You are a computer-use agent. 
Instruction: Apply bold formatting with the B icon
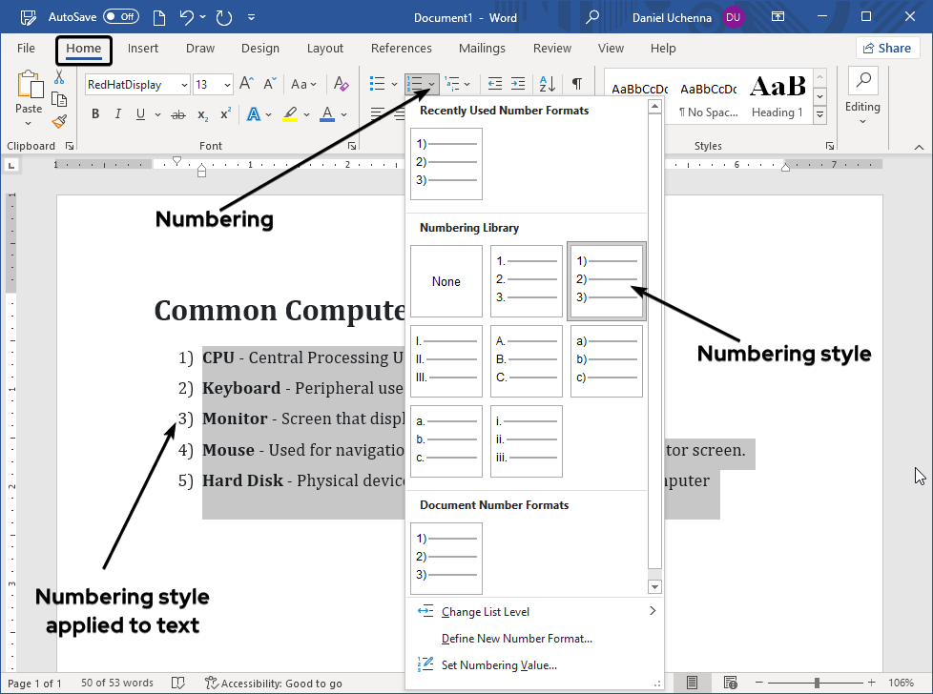point(95,114)
